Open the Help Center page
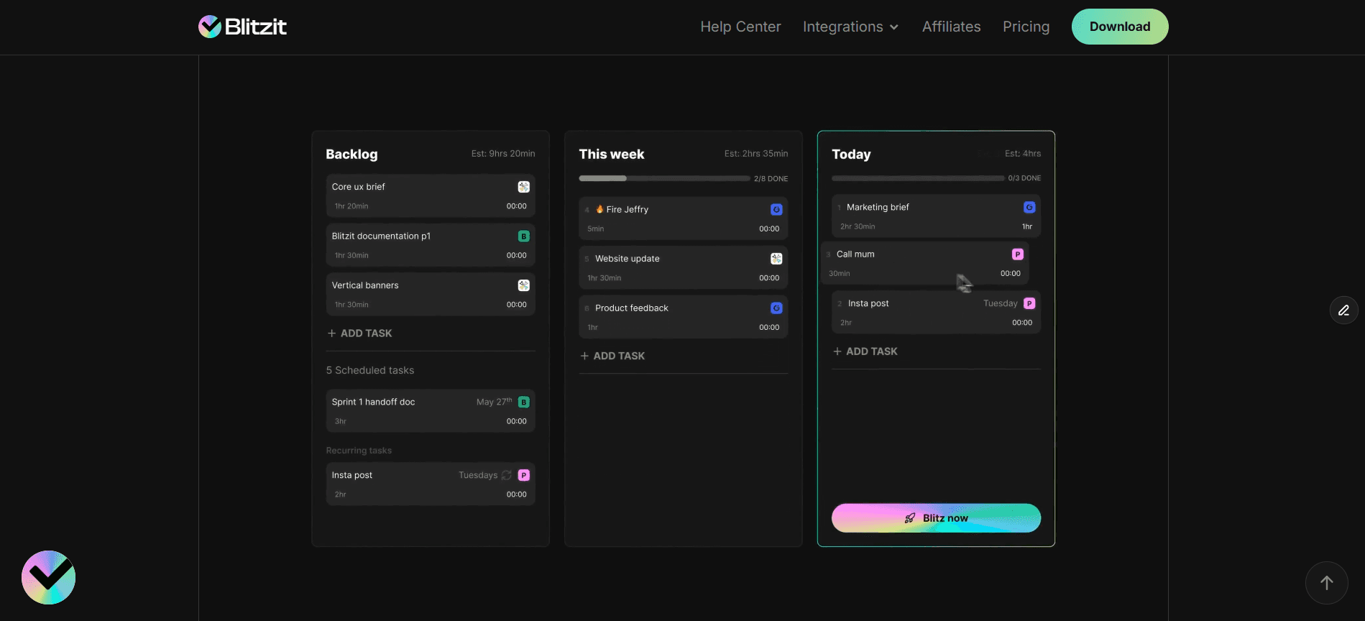The image size is (1365, 621). [x=740, y=27]
